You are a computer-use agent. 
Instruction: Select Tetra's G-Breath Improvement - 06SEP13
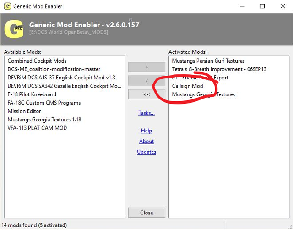pos(219,69)
